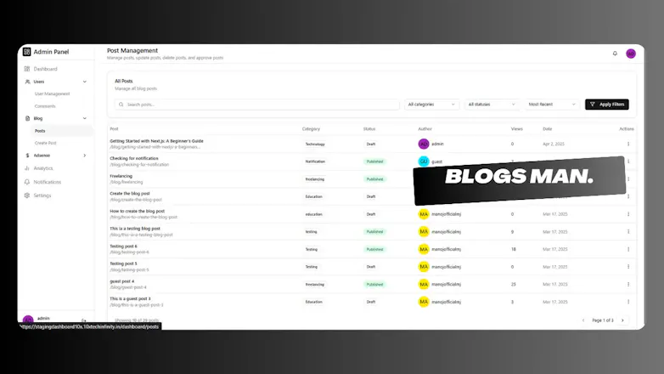Open actions menu for How to create the blog post
Image resolution: width=664 pixels, height=374 pixels.
coord(628,214)
